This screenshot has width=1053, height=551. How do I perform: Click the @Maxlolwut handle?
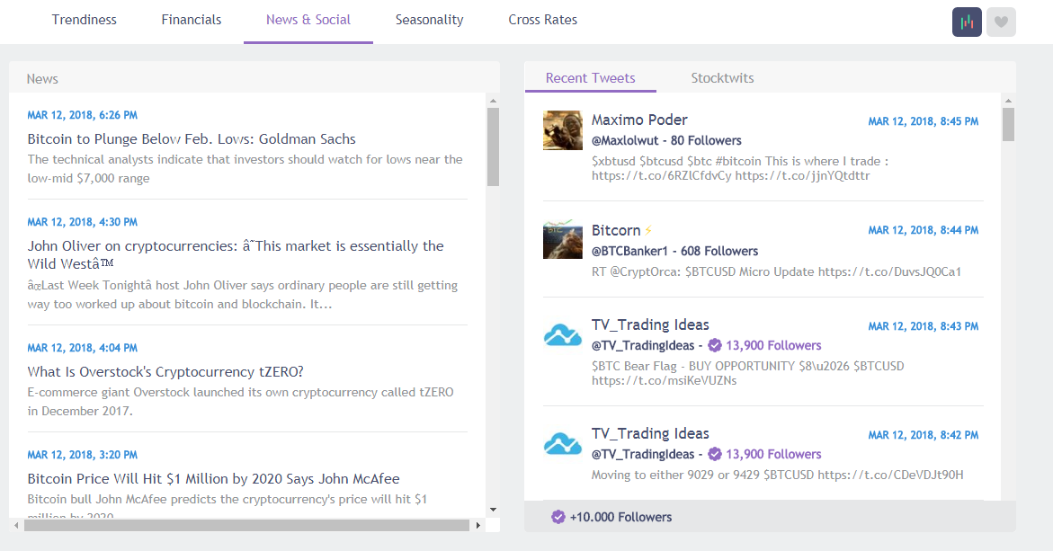point(625,140)
